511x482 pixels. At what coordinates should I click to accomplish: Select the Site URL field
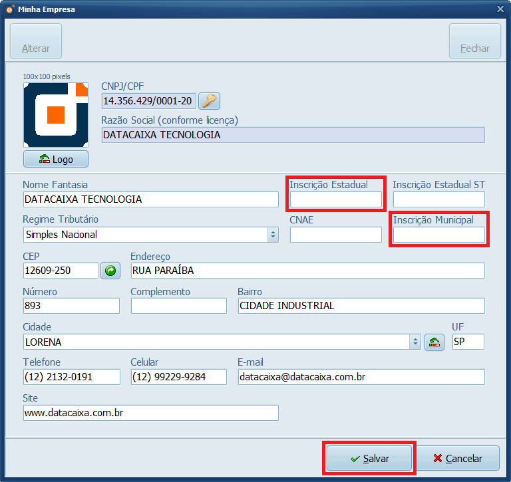click(150, 413)
